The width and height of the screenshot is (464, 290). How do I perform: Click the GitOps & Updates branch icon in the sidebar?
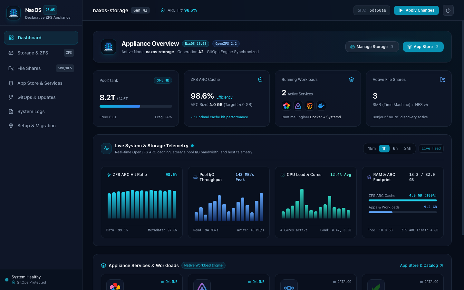coord(11,97)
